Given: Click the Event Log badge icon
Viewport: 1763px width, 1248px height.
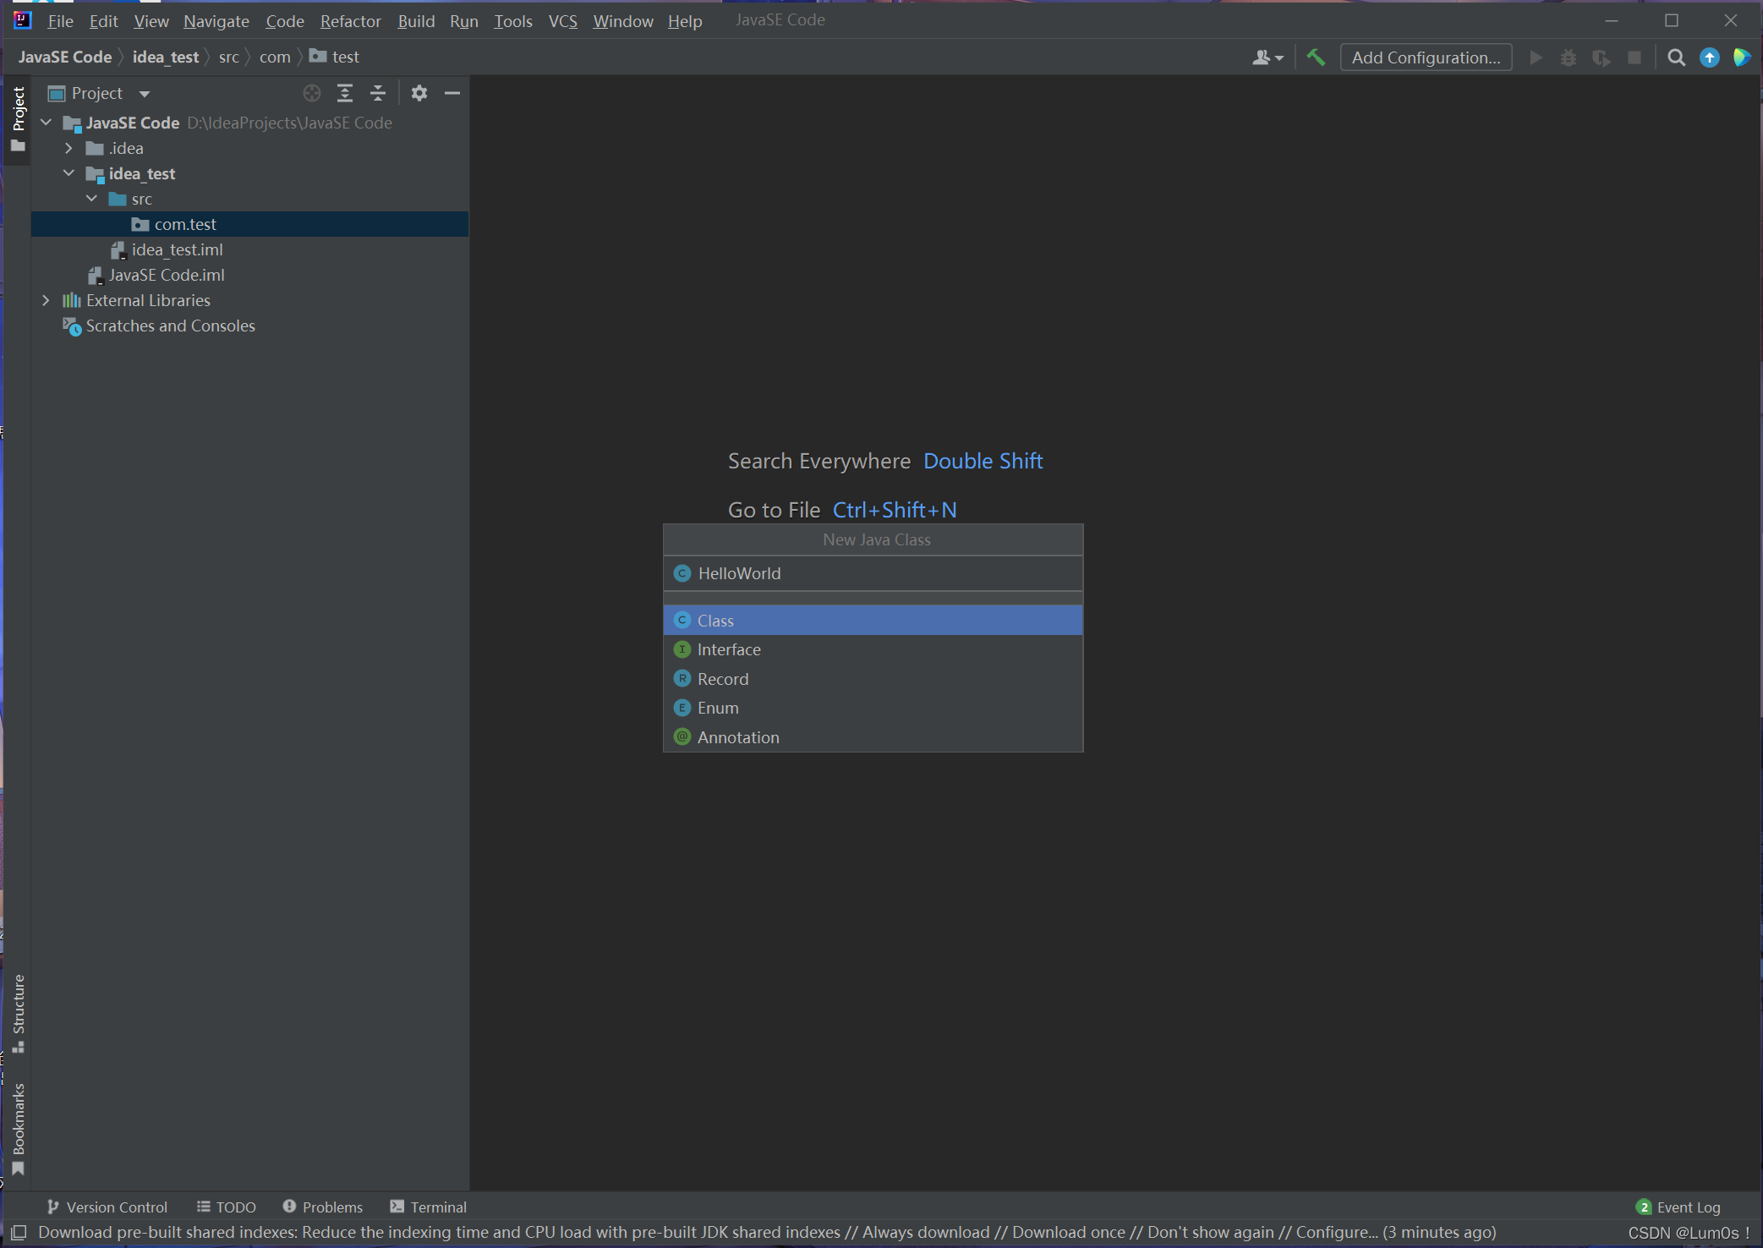Looking at the screenshot, I should [1644, 1207].
